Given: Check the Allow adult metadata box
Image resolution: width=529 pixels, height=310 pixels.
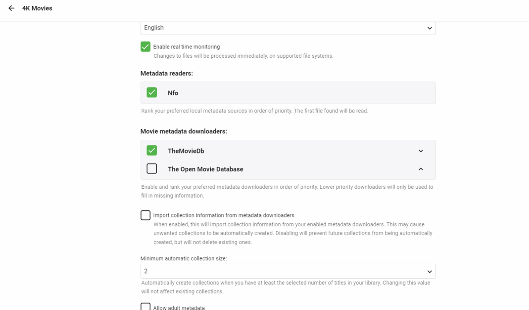Looking at the screenshot, I should (145, 307).
